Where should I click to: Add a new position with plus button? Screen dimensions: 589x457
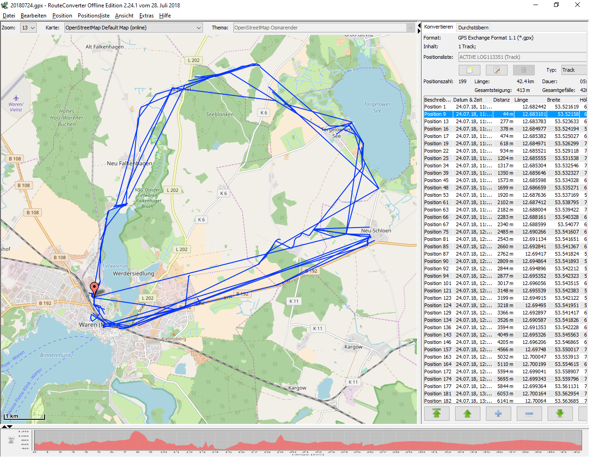pos(498,413)
